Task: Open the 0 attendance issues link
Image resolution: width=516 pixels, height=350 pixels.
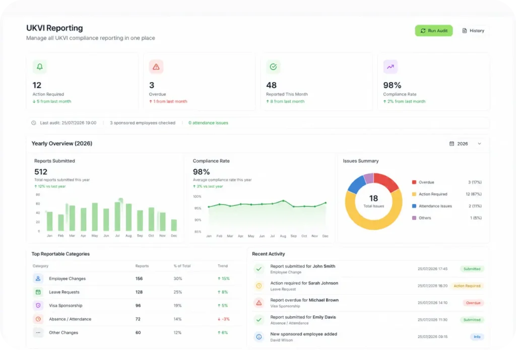Action: point(208,123)
